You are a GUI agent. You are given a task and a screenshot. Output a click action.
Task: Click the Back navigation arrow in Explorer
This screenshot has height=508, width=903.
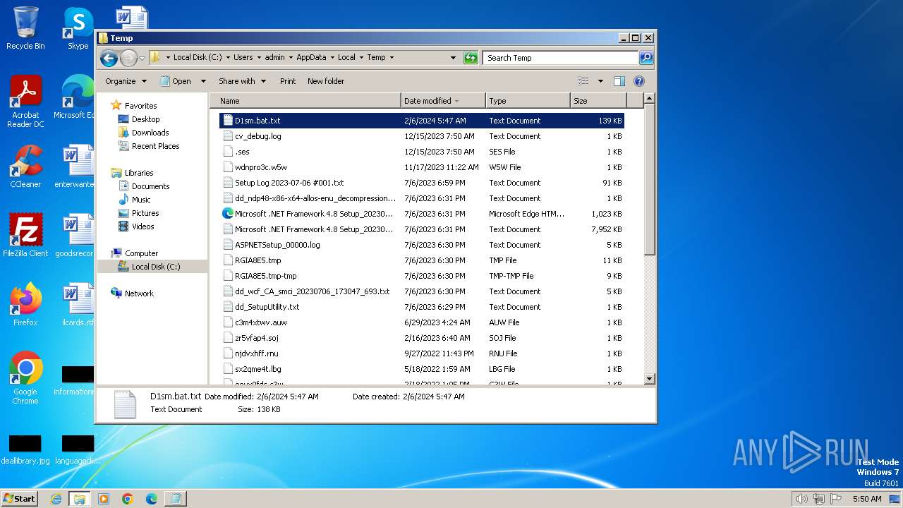tap(109, 58)
